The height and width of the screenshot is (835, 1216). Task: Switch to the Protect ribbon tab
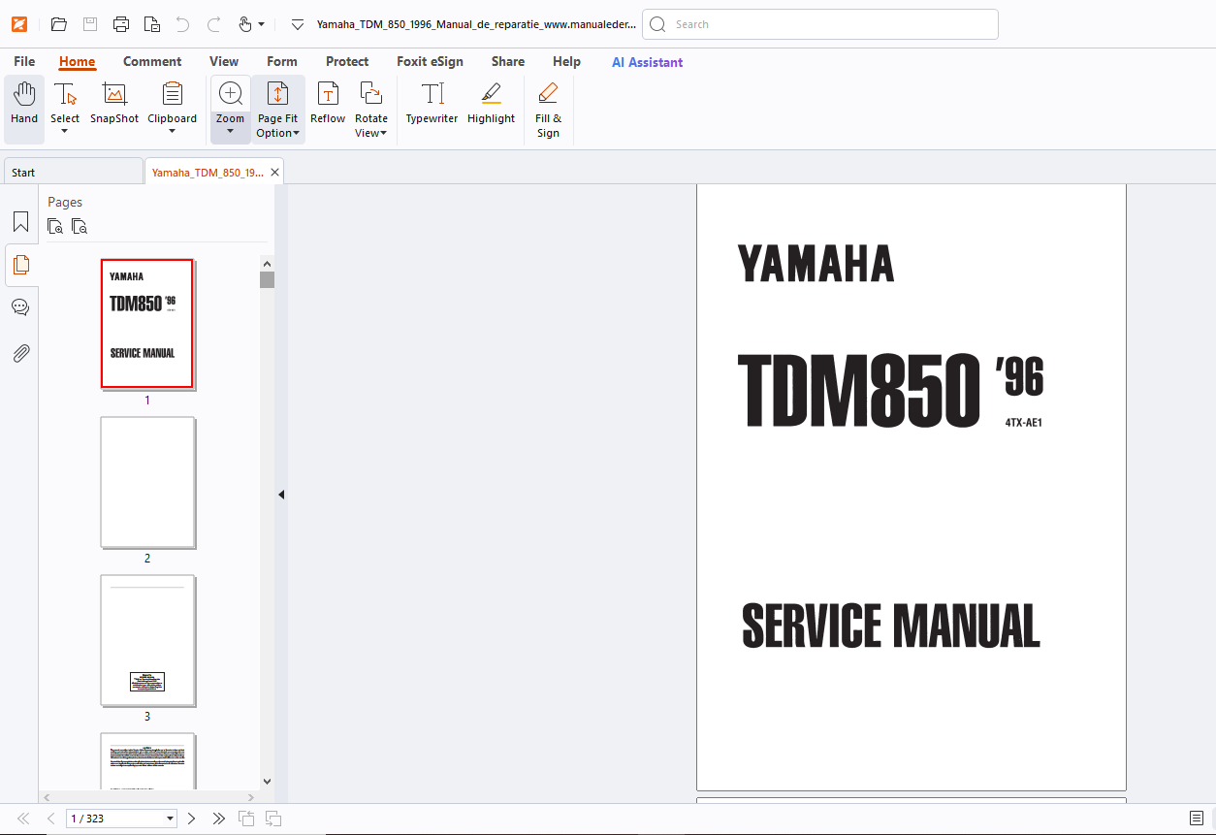coord(347,61)
